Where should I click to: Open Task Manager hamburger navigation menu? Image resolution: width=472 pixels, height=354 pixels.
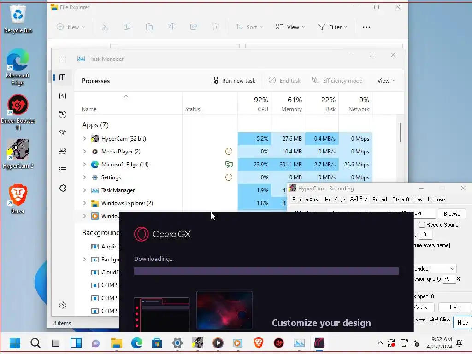click(x=63, y=59)
